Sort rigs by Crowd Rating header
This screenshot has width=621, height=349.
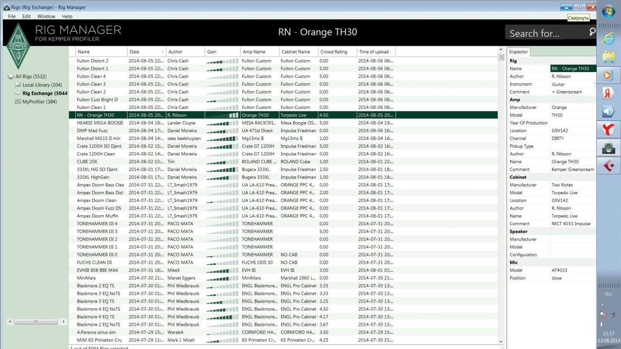coord(334,52)
